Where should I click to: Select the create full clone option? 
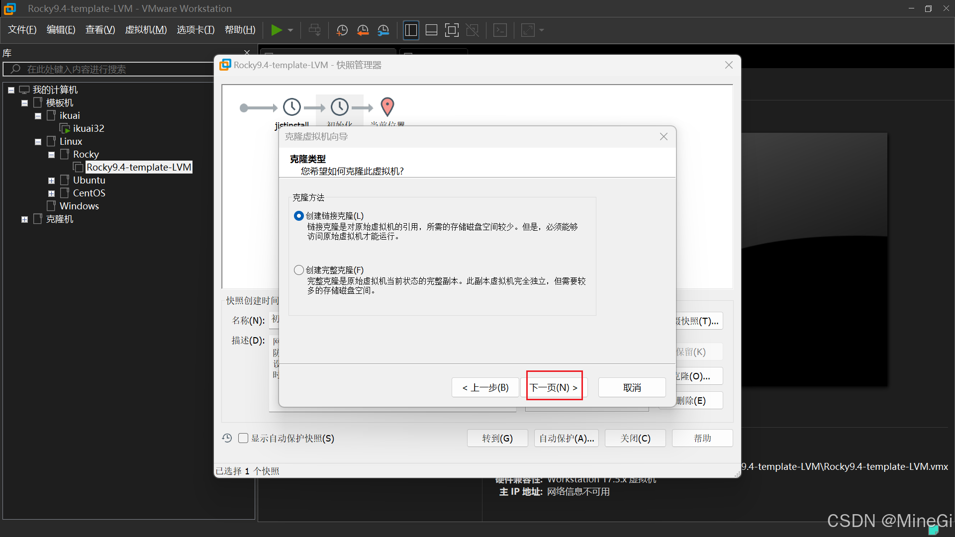point(299,270)
